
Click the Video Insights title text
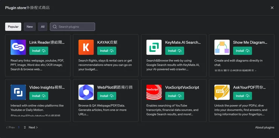coord(47,87)
